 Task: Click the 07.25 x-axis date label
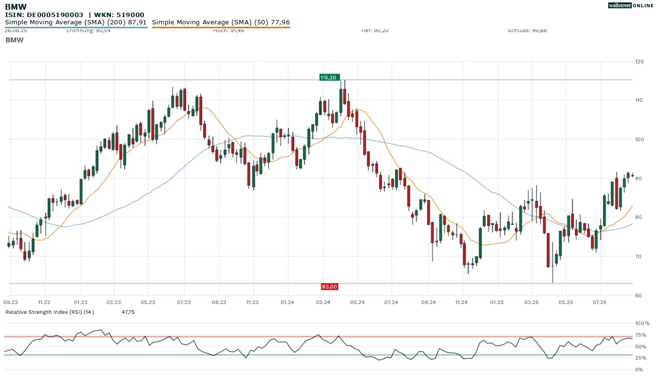click(600, 303)
